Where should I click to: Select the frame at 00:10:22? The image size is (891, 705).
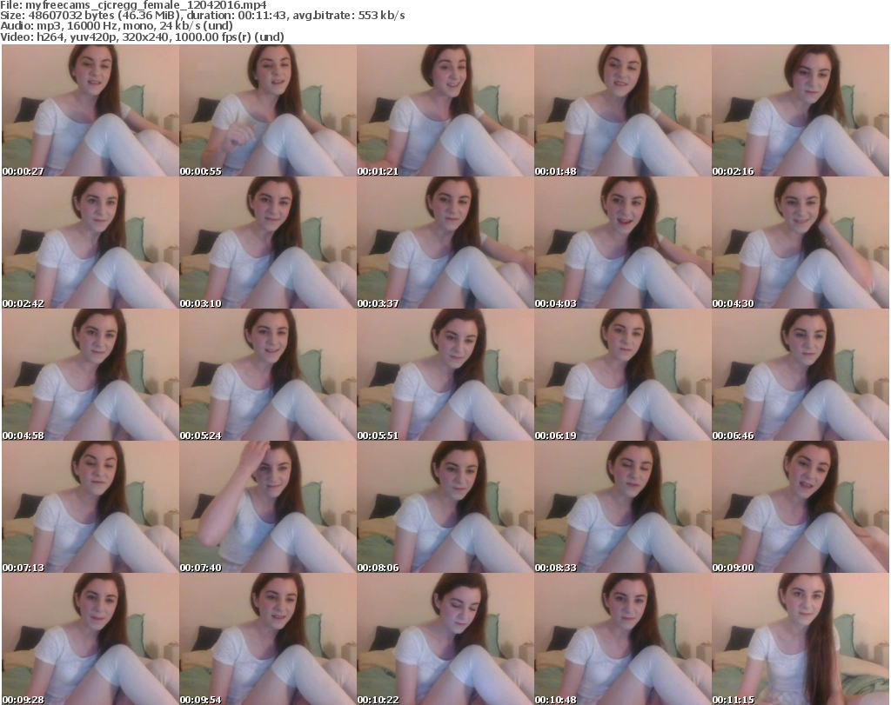click(445, 639)
